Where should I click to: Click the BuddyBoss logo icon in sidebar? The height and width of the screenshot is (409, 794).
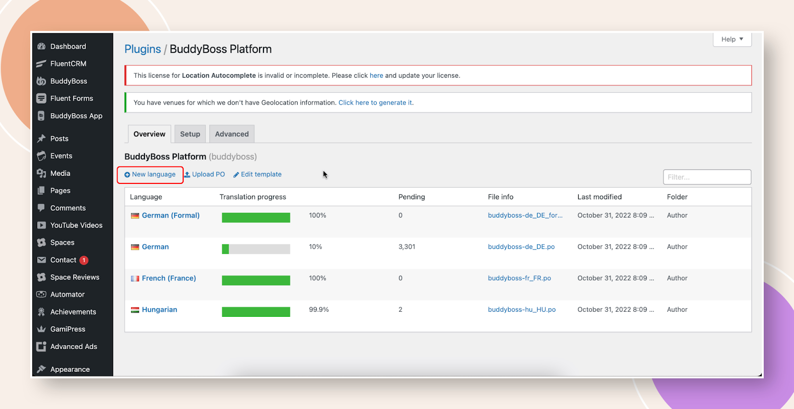coord(42,81)
